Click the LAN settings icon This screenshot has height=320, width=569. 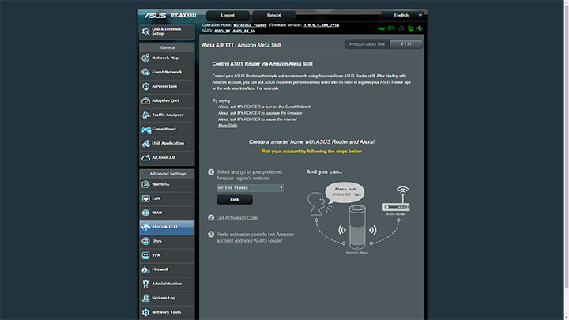pos(146,198)
